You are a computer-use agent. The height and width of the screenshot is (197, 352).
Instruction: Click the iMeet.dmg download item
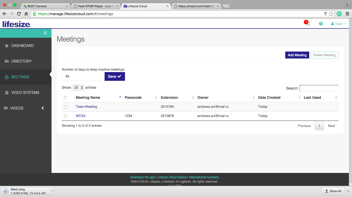click(26, 191)
